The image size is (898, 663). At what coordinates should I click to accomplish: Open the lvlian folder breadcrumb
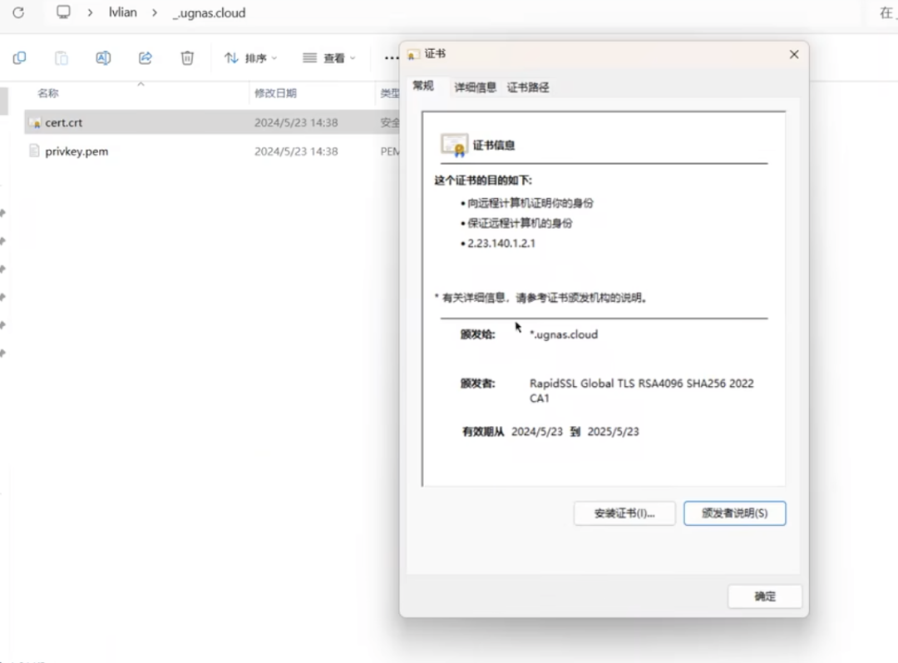tap(122, 12)
